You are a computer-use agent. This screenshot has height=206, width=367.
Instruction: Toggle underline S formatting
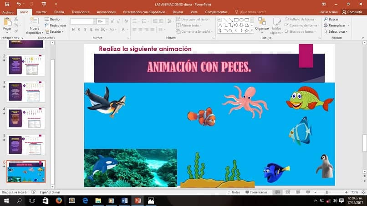(85, 30)
